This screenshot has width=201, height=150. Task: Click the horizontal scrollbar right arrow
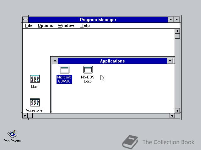(172, 116)
